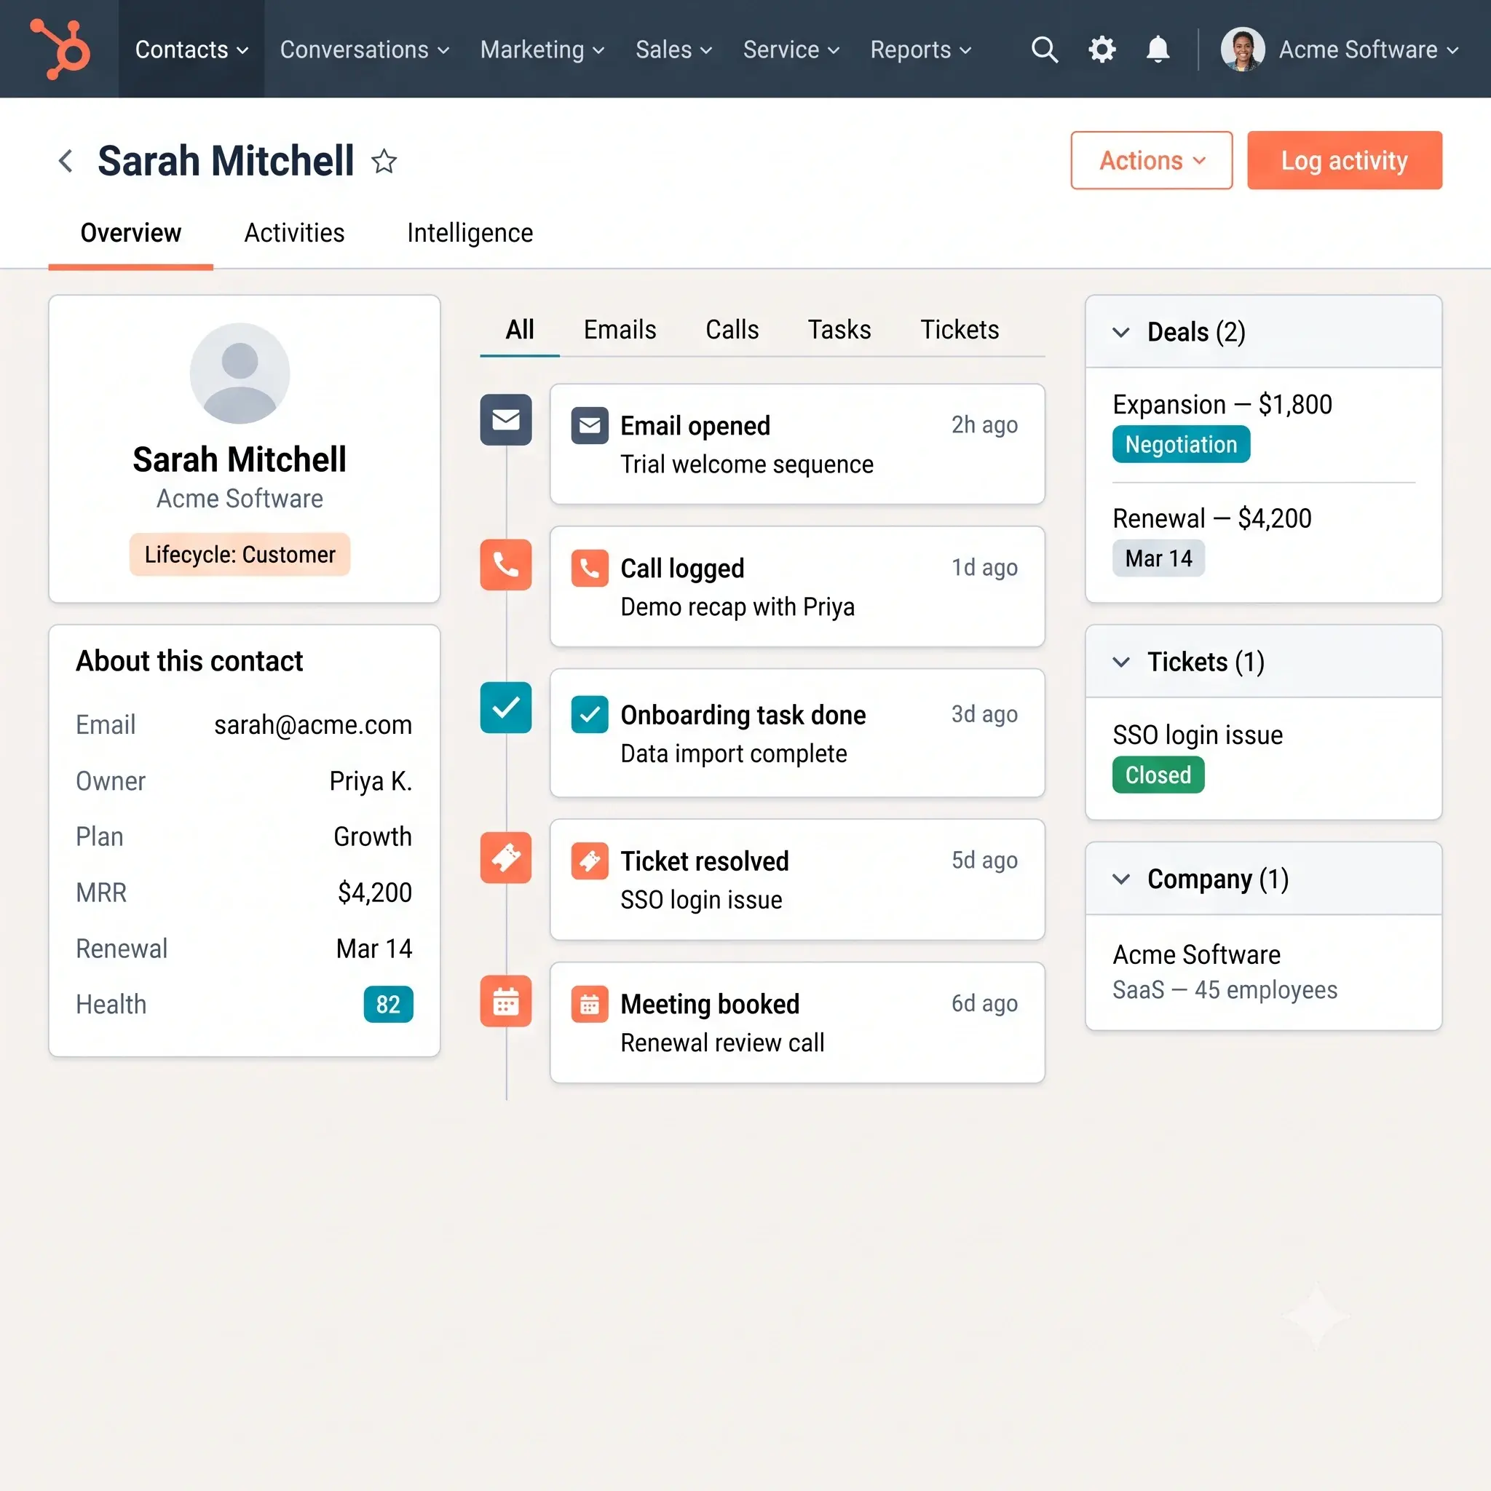The height and width of the screenshot is (1491, 1491).
Task: Click the phone call timeline marker icon
Action: pos(505,564)
